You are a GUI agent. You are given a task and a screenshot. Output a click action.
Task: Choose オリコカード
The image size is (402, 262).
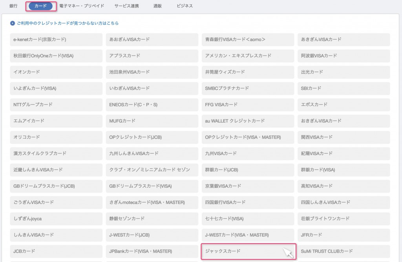click(x=56, y=137)
